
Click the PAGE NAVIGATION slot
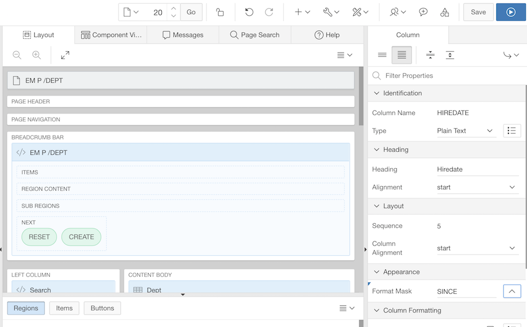180,120
